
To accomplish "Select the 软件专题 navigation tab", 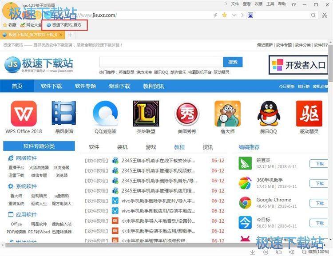I will [x=85, y=86].
